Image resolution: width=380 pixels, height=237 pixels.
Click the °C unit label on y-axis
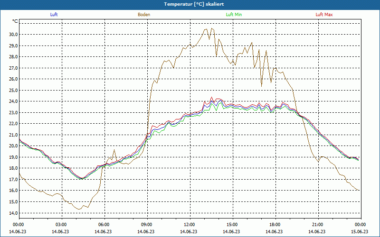tap(15, 21)
